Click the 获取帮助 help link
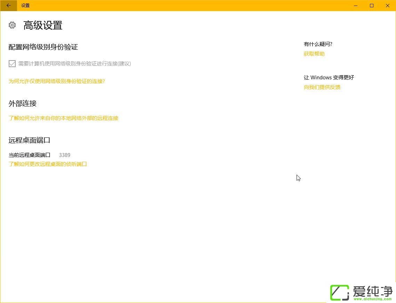 [314, 54]
